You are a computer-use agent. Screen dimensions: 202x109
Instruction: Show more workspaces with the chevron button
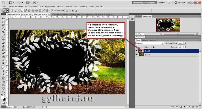tap(169, 3)
